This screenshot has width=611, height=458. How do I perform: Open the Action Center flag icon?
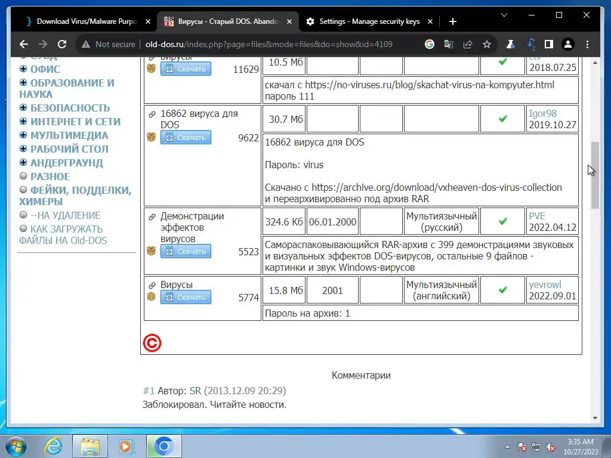coord(521,447)
